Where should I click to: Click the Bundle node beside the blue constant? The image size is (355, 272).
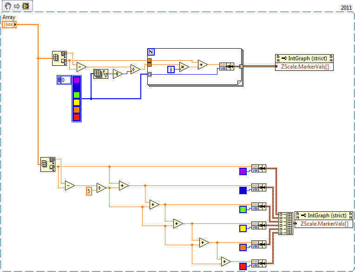(259, 187)
